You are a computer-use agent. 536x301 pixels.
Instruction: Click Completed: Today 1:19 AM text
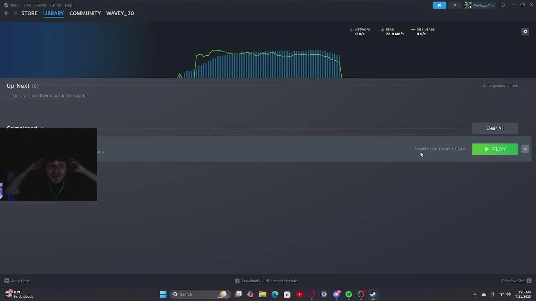[x=440, y=149]
